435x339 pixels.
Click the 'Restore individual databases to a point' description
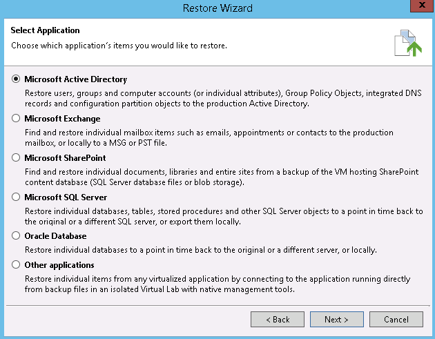pos(200,250)
